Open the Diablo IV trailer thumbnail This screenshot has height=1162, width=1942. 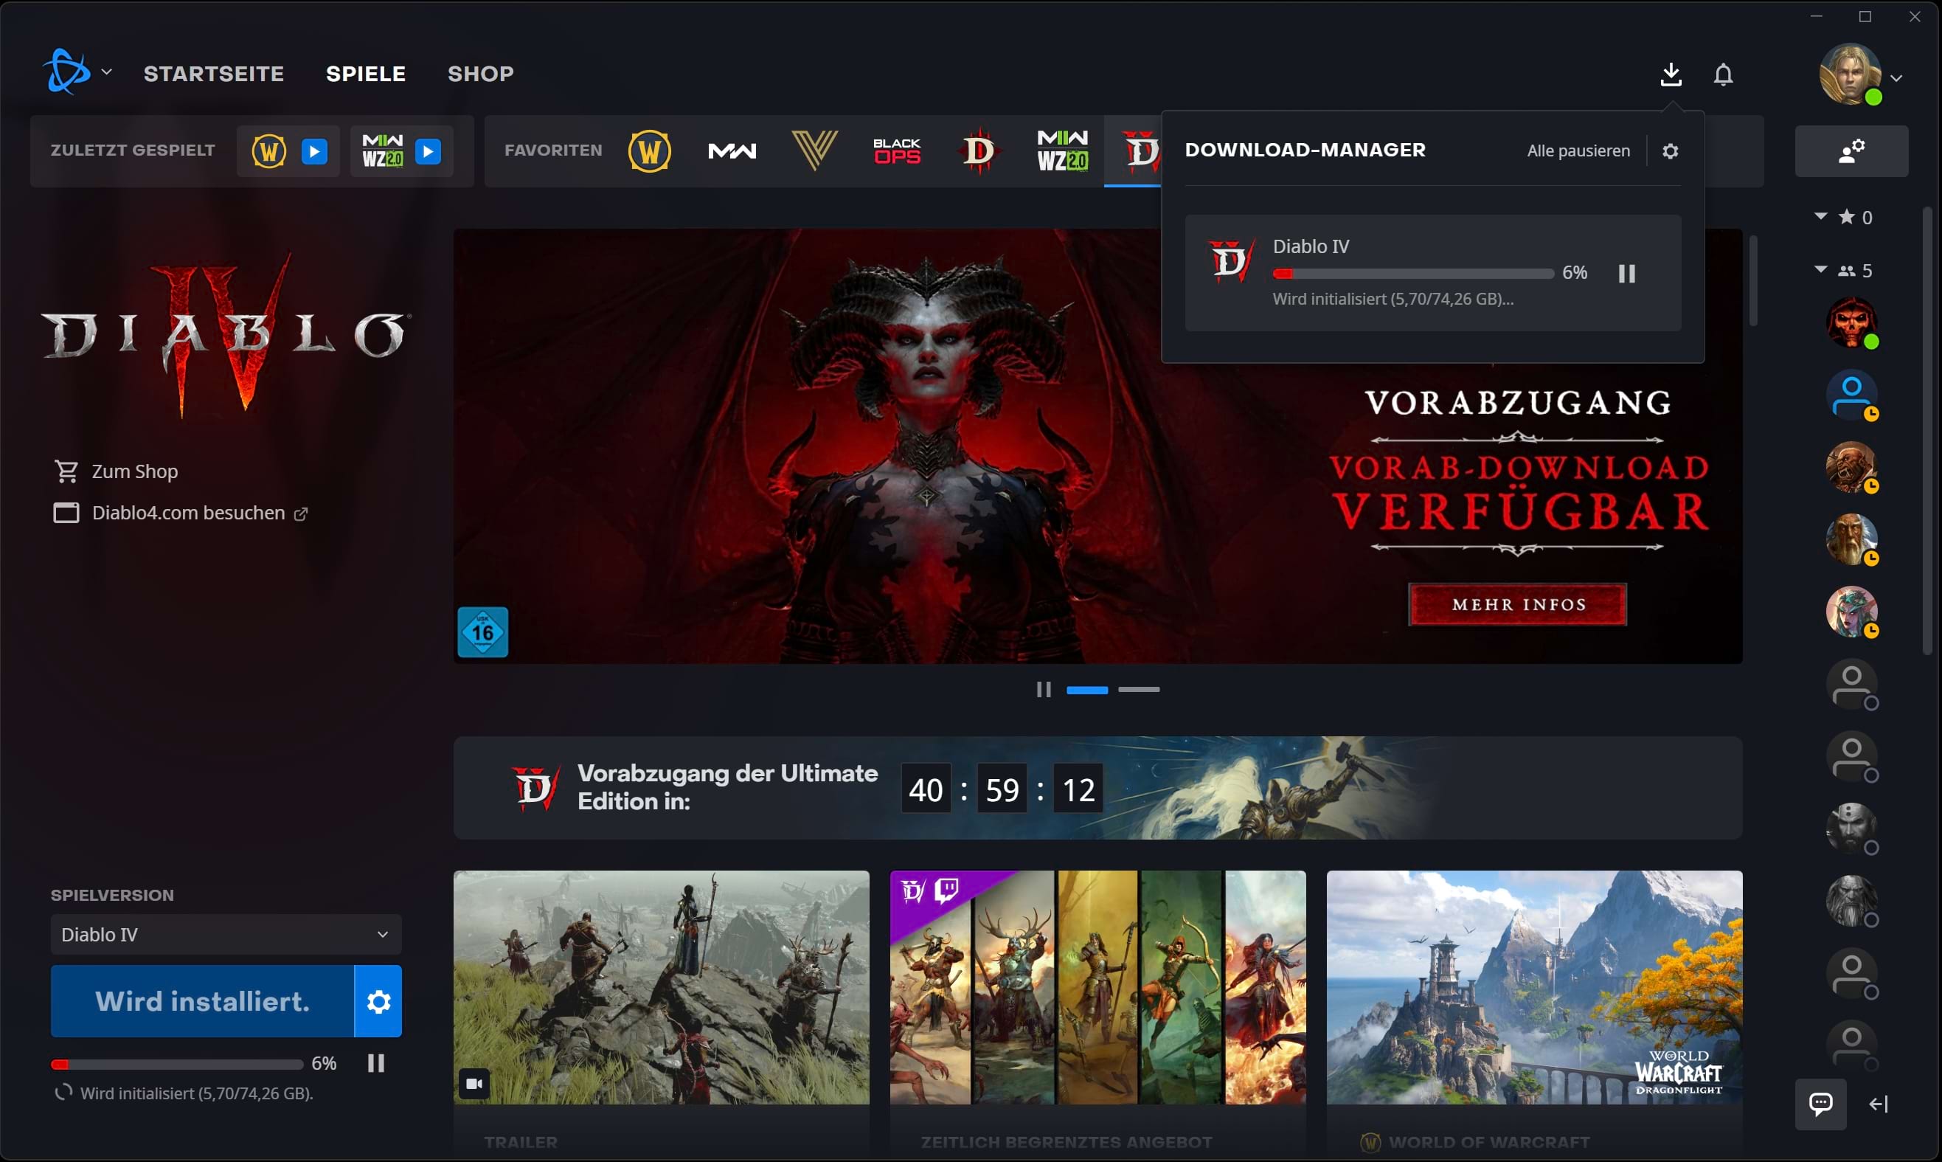(662, 987)
